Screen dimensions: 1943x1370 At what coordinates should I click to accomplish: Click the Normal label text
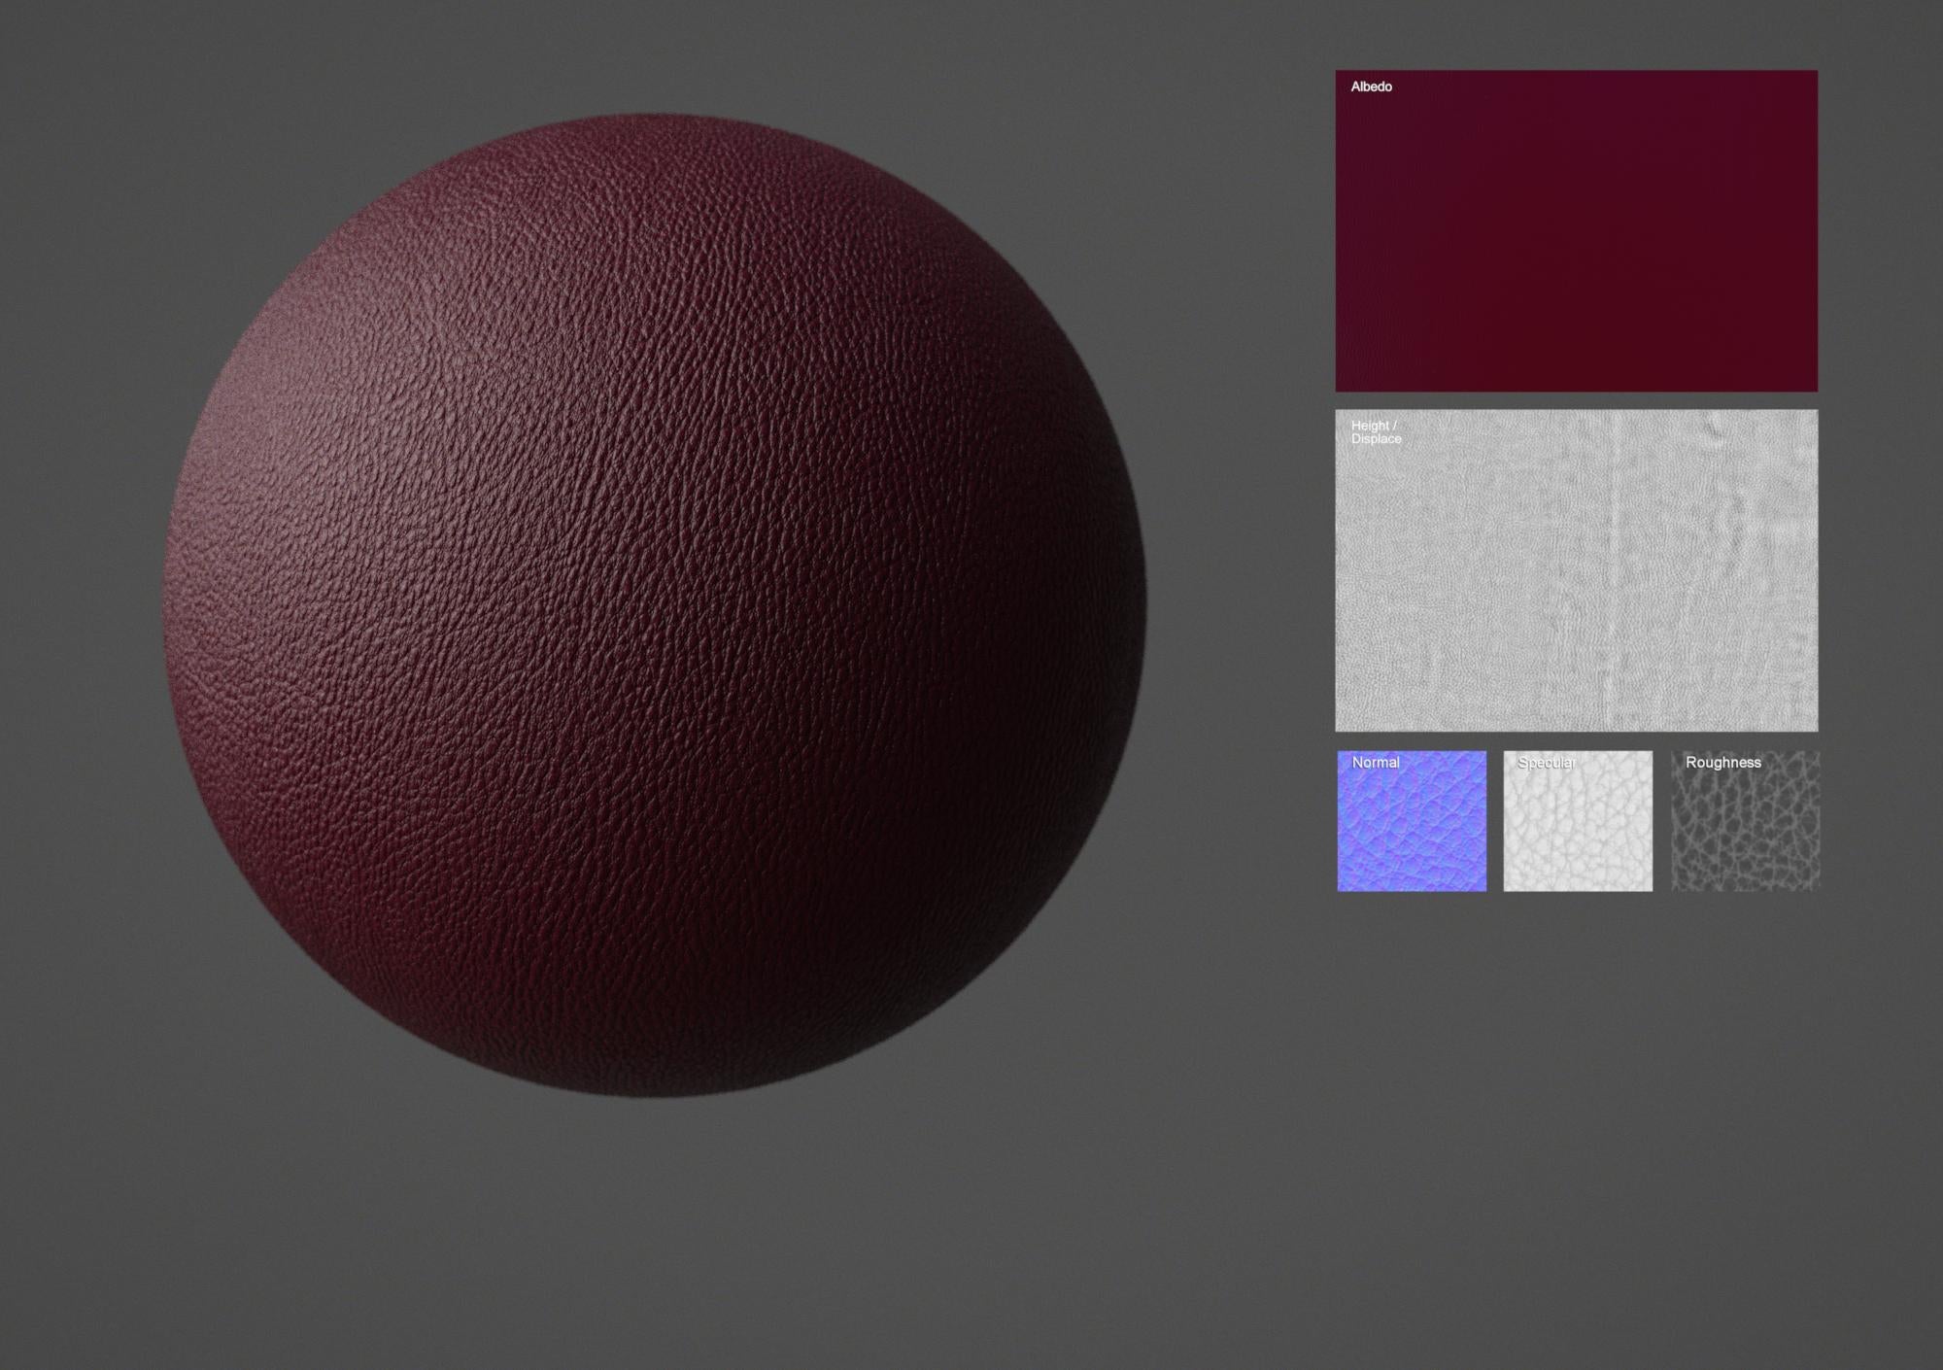point(1374,763)
